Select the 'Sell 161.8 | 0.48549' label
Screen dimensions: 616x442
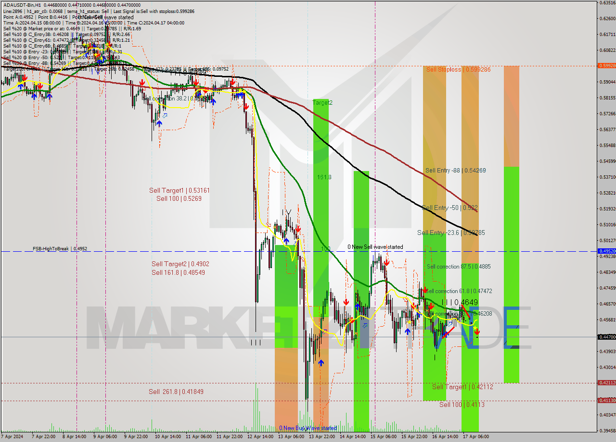click(x=179, y=272)
